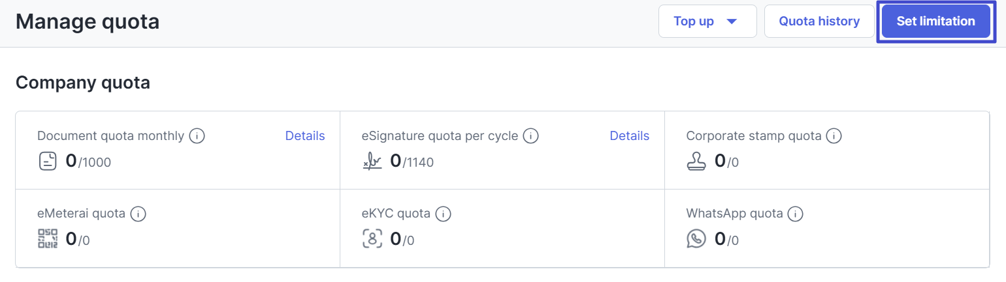The image size is (1006, 282).
Task: Click the QR code icon under eMeterai quota
Action: click(x=48, y=238)
